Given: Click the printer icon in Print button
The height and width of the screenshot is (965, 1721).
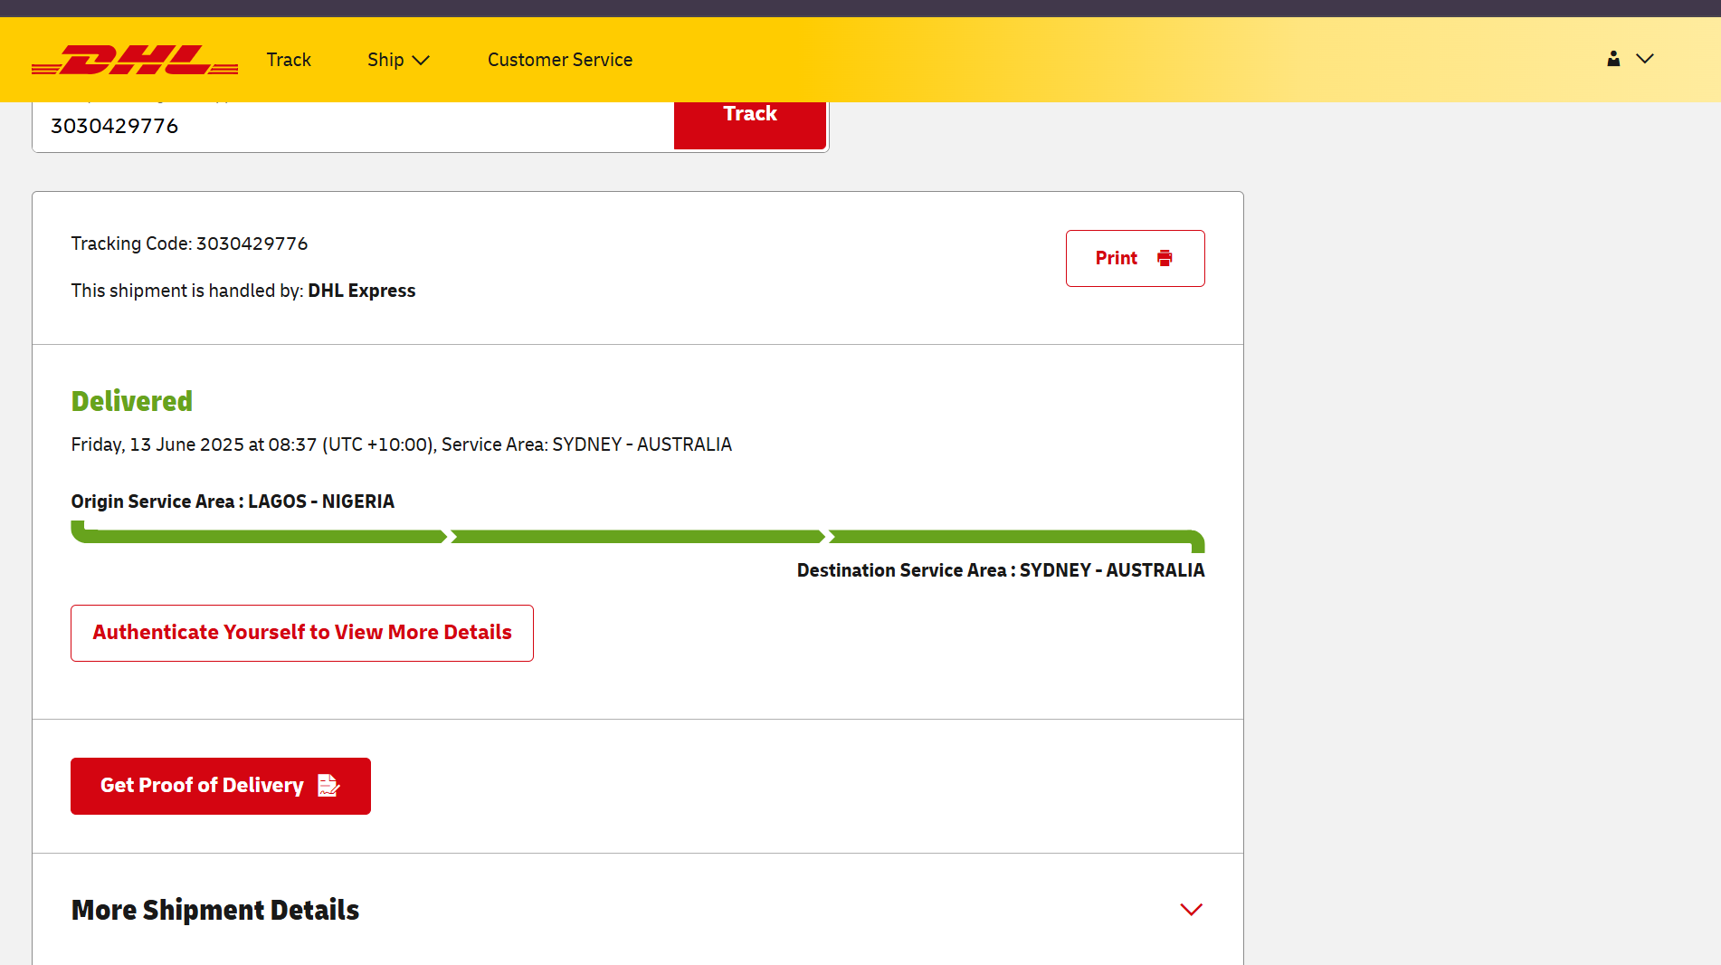Looking at the screenshot, I should coord(1165,258).
